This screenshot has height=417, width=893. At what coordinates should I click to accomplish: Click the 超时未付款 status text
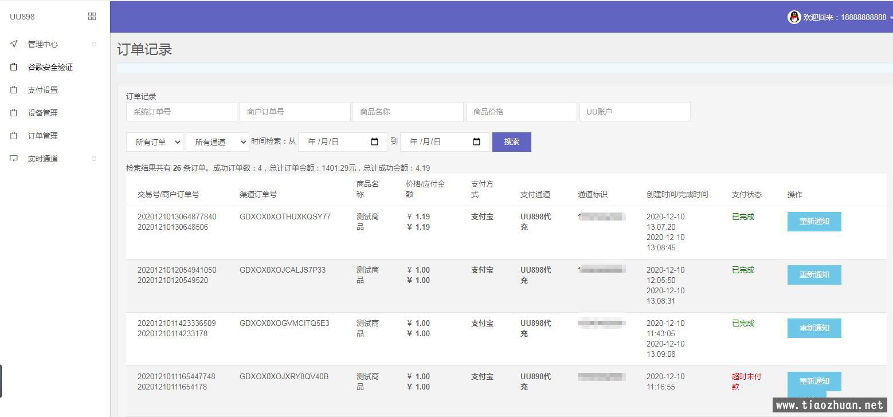[747, 382]
